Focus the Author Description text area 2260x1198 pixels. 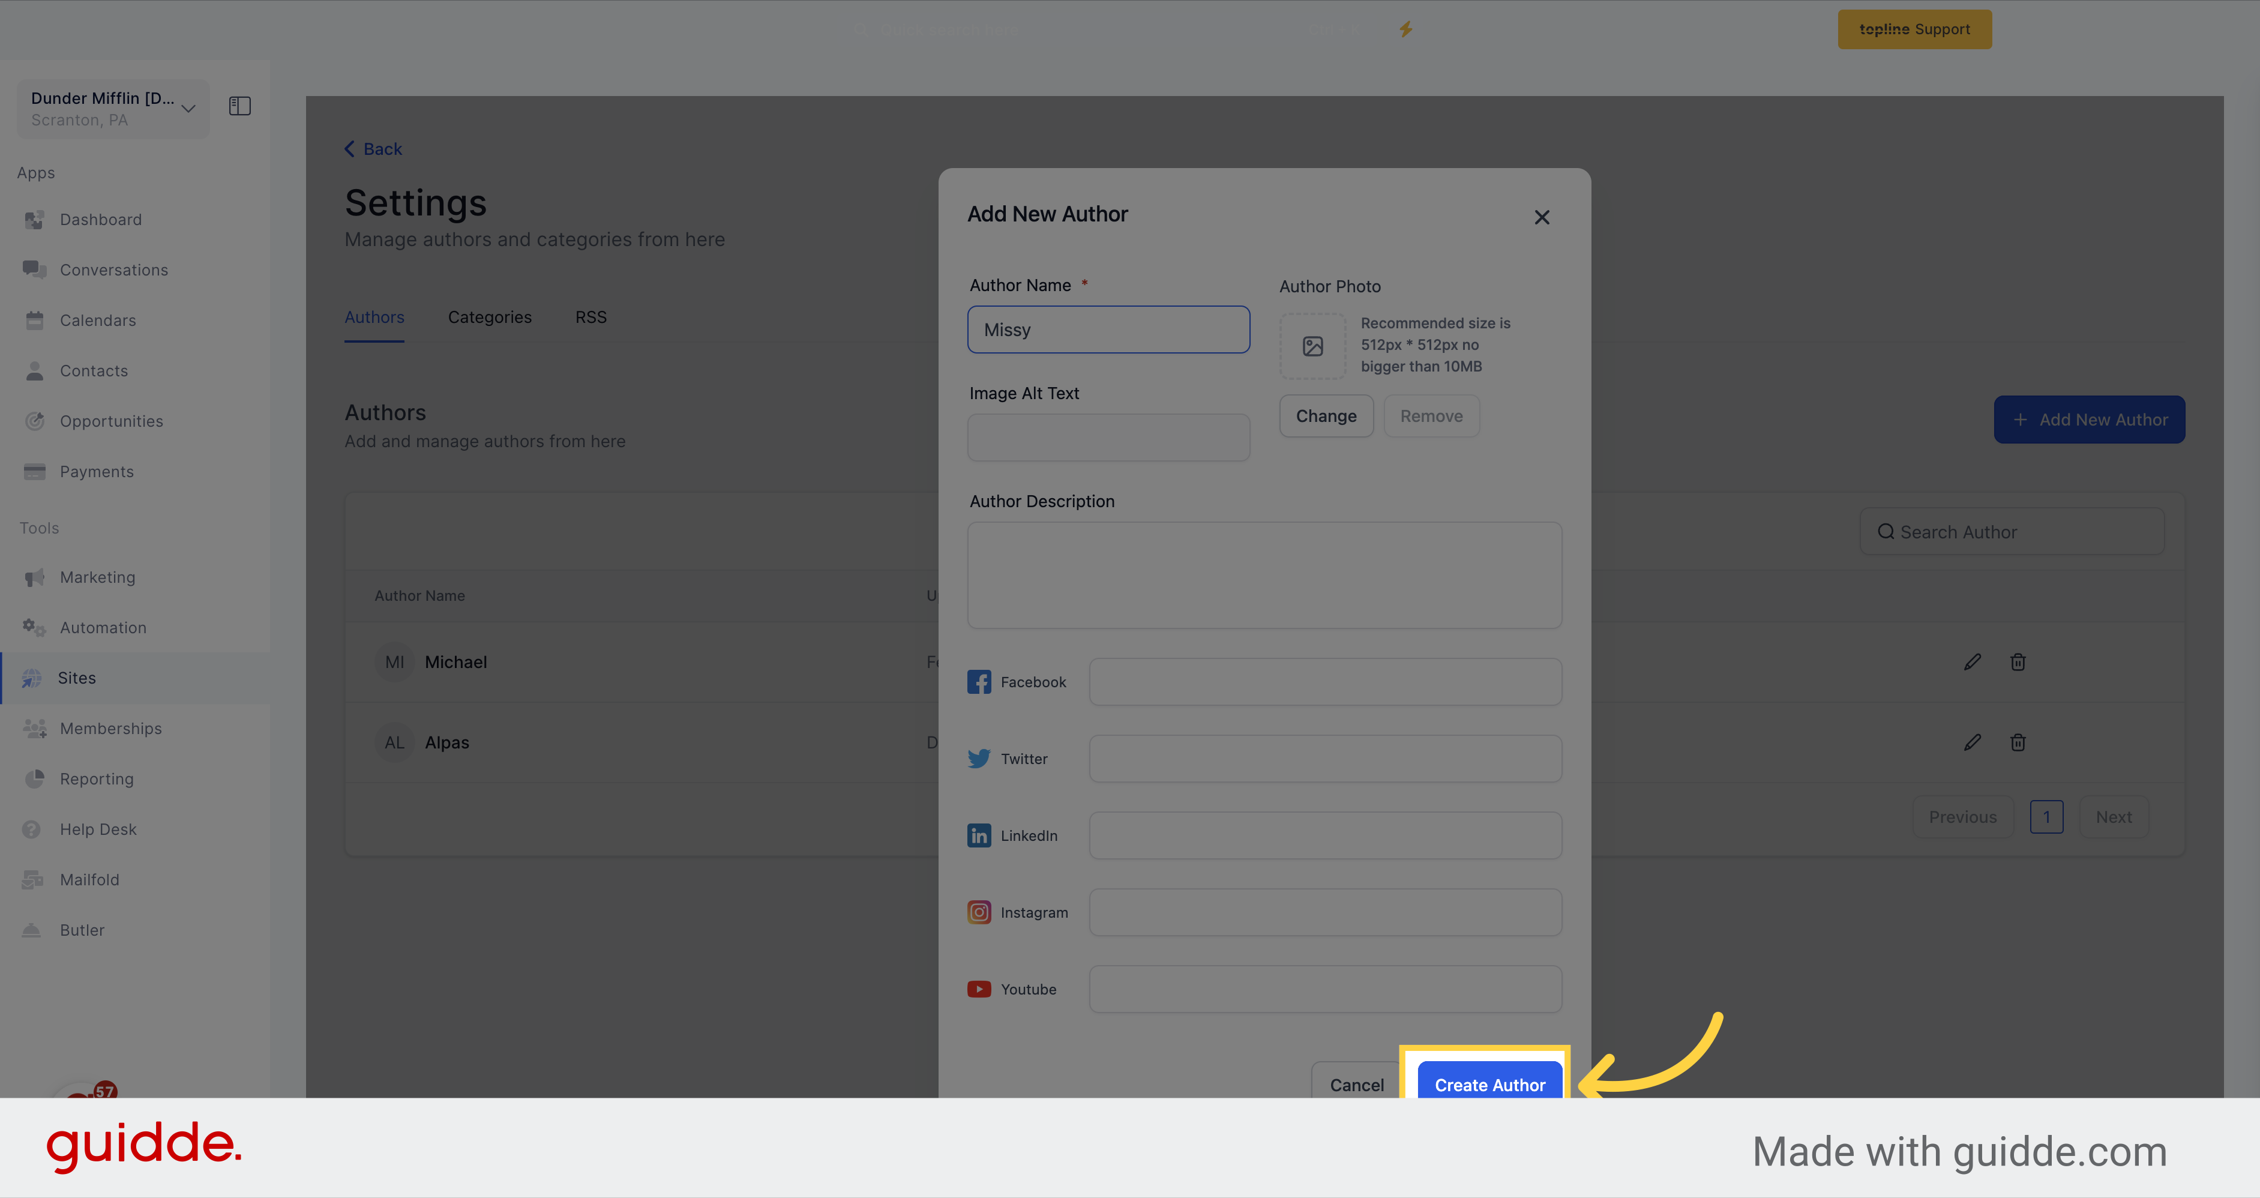point(1264,575)
